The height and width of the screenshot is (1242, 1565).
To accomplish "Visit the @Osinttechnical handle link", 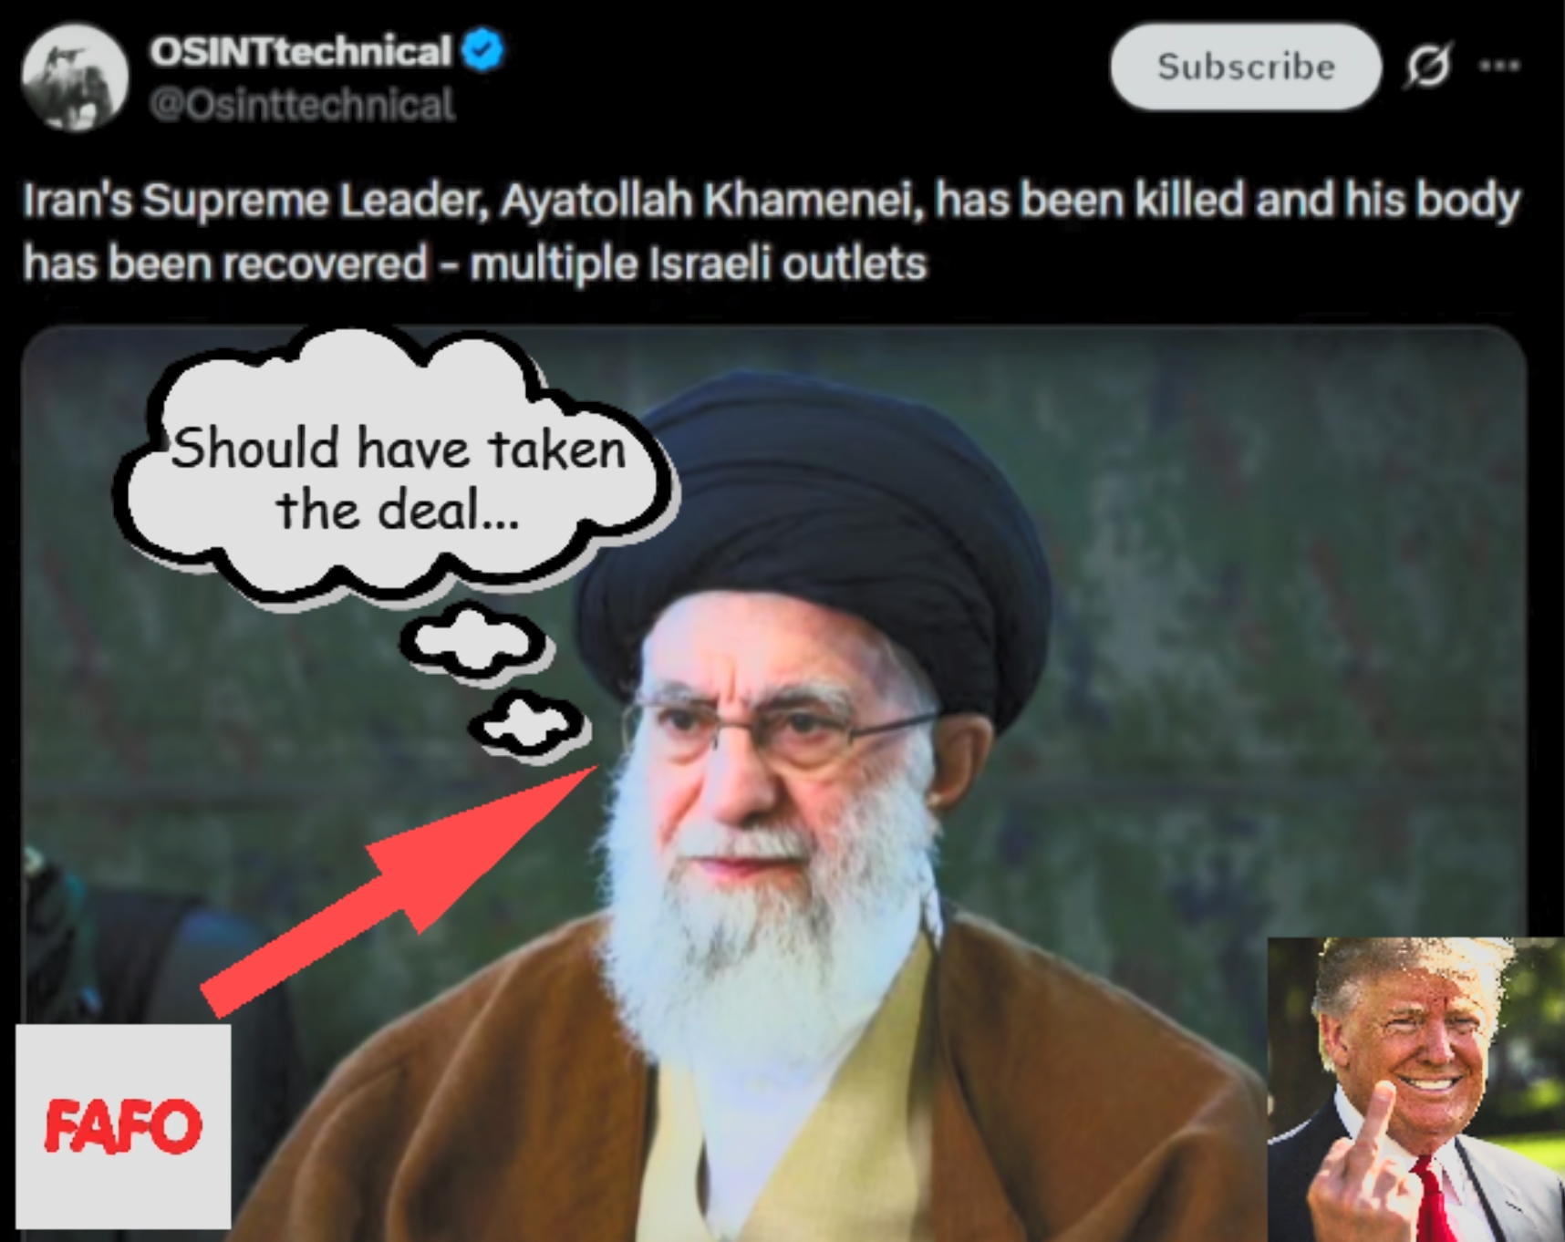I will click(302, 105).
